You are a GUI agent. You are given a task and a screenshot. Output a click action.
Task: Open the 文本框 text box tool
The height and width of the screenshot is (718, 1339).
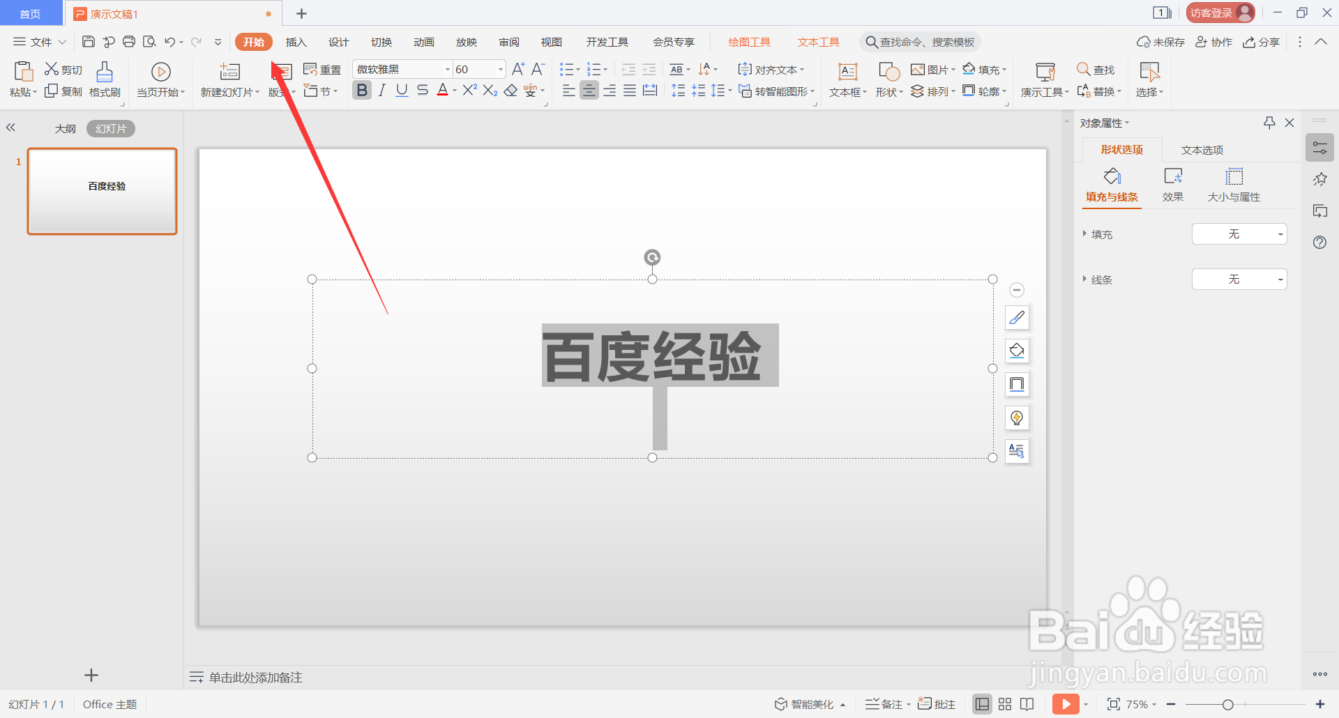pos(847,79)
